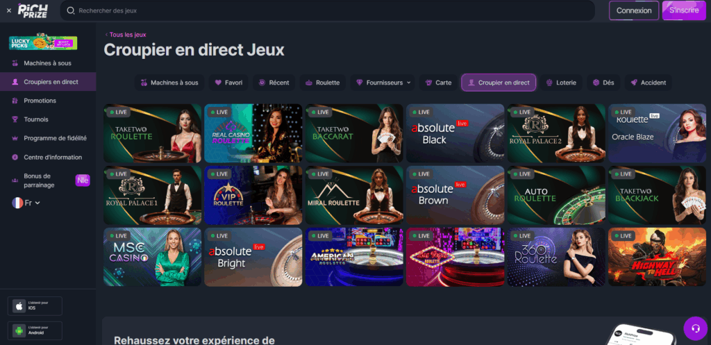Screen dimensions: 711x345
Task: Select the Roulette filter tab
Action: pos(322,83)
